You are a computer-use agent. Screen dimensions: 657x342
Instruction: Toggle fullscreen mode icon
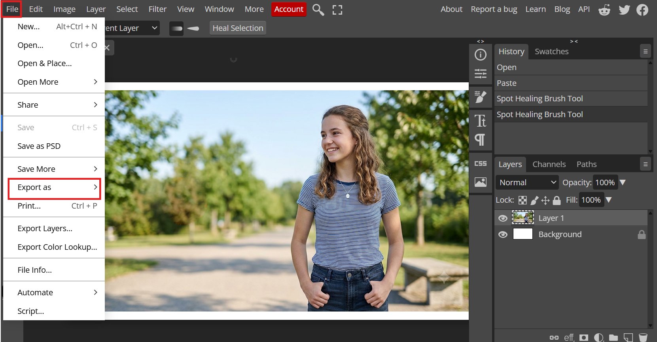pyautogui.click(x=337, y=9)
